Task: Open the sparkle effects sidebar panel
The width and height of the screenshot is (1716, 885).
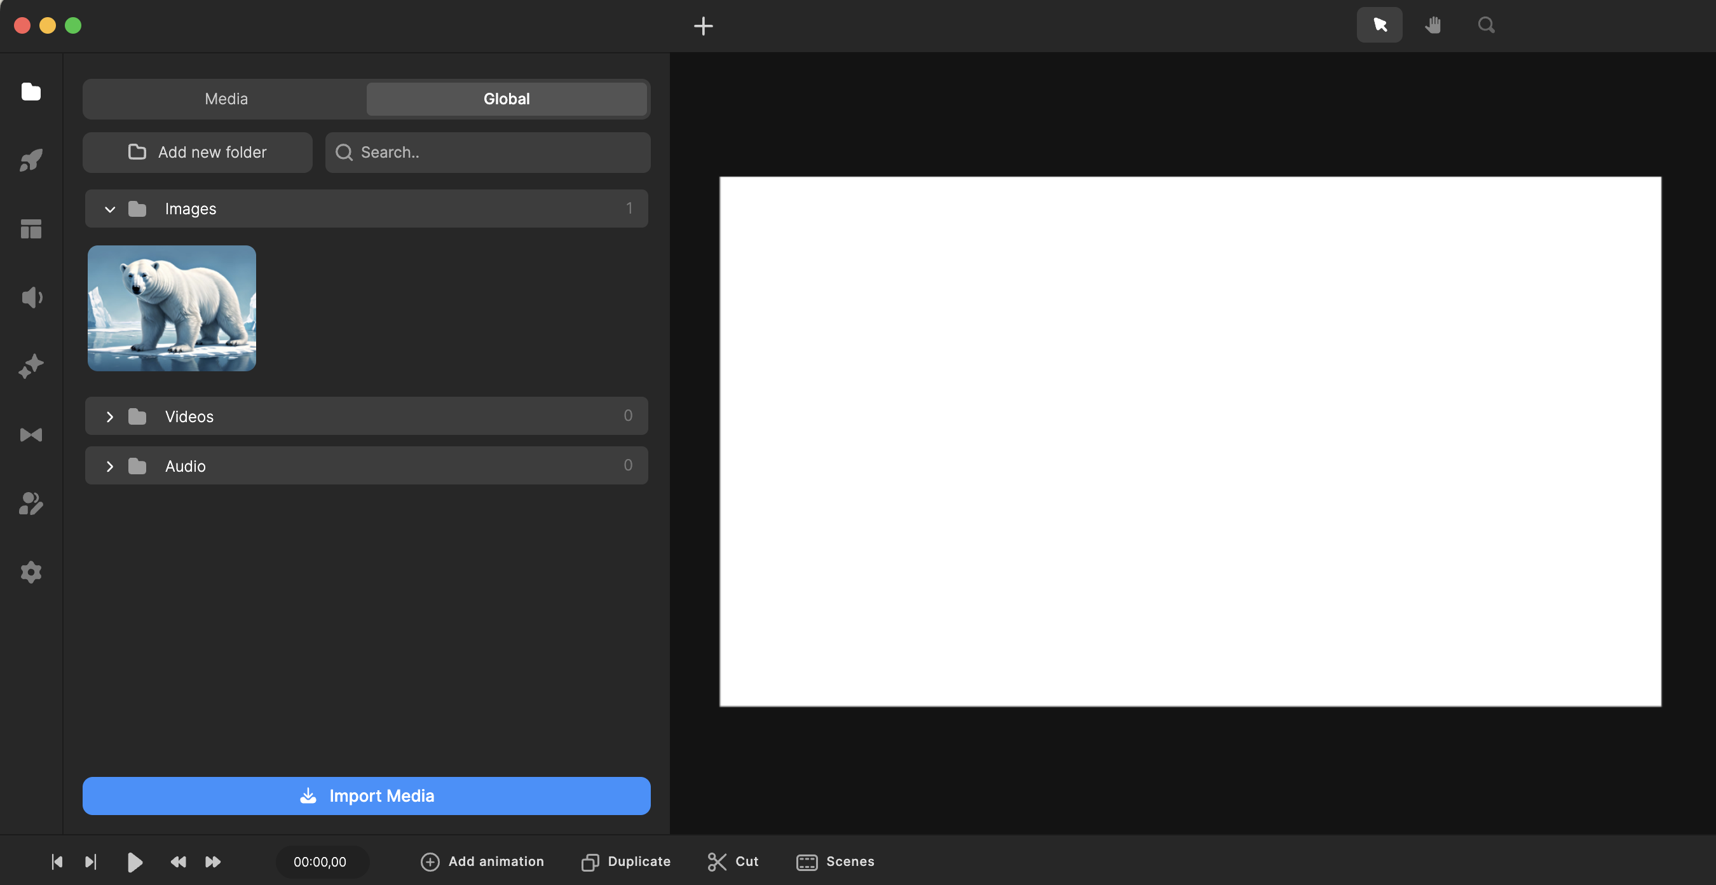Action: point(31,366)
